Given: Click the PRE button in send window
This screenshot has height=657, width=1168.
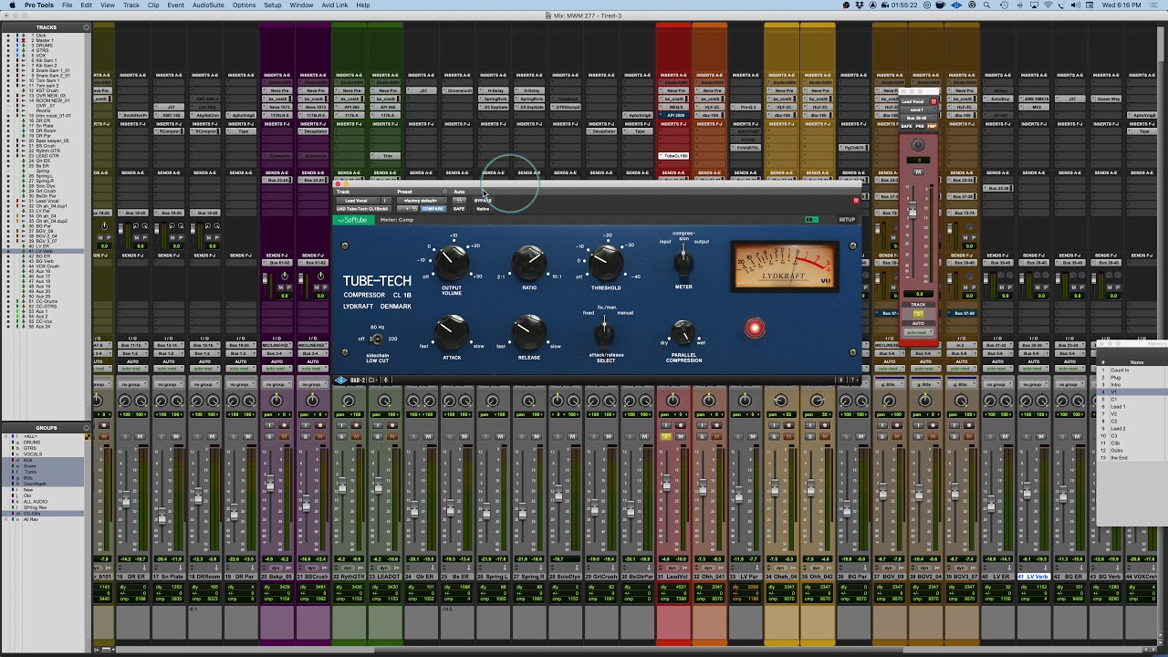Looking at the screenshot, I should [919, 126].
